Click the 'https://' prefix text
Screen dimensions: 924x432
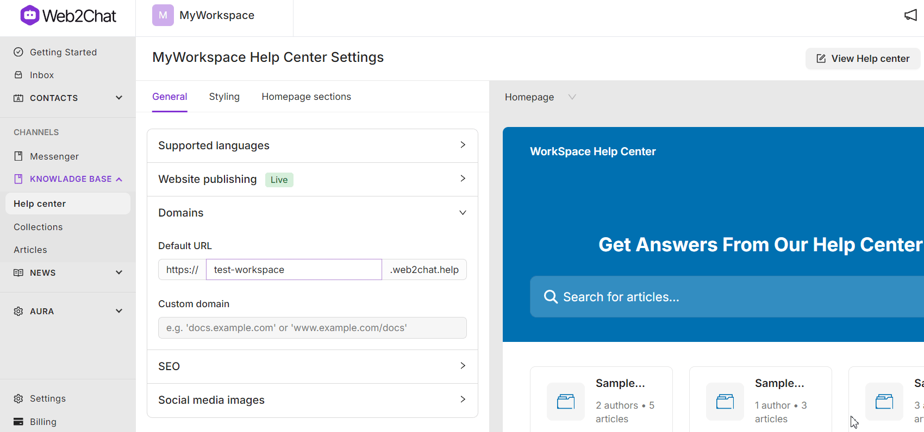(182, 270)
